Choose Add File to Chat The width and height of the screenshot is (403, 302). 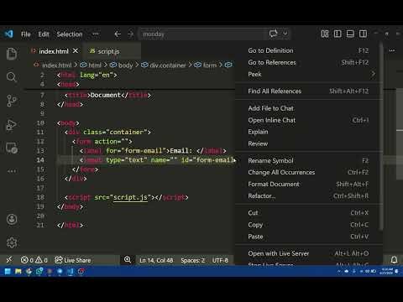click(x=308, y=108)
